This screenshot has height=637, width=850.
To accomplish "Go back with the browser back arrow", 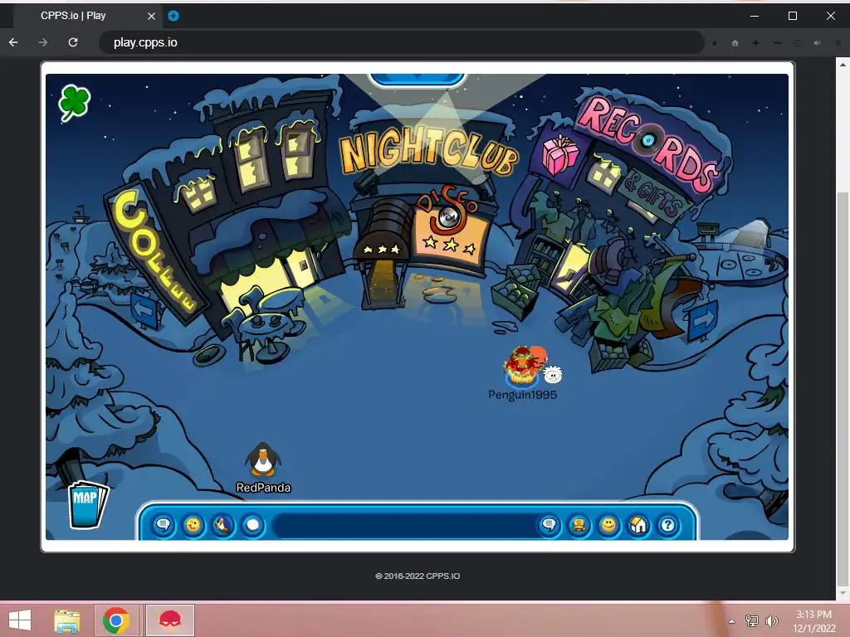I will point(13,42).
